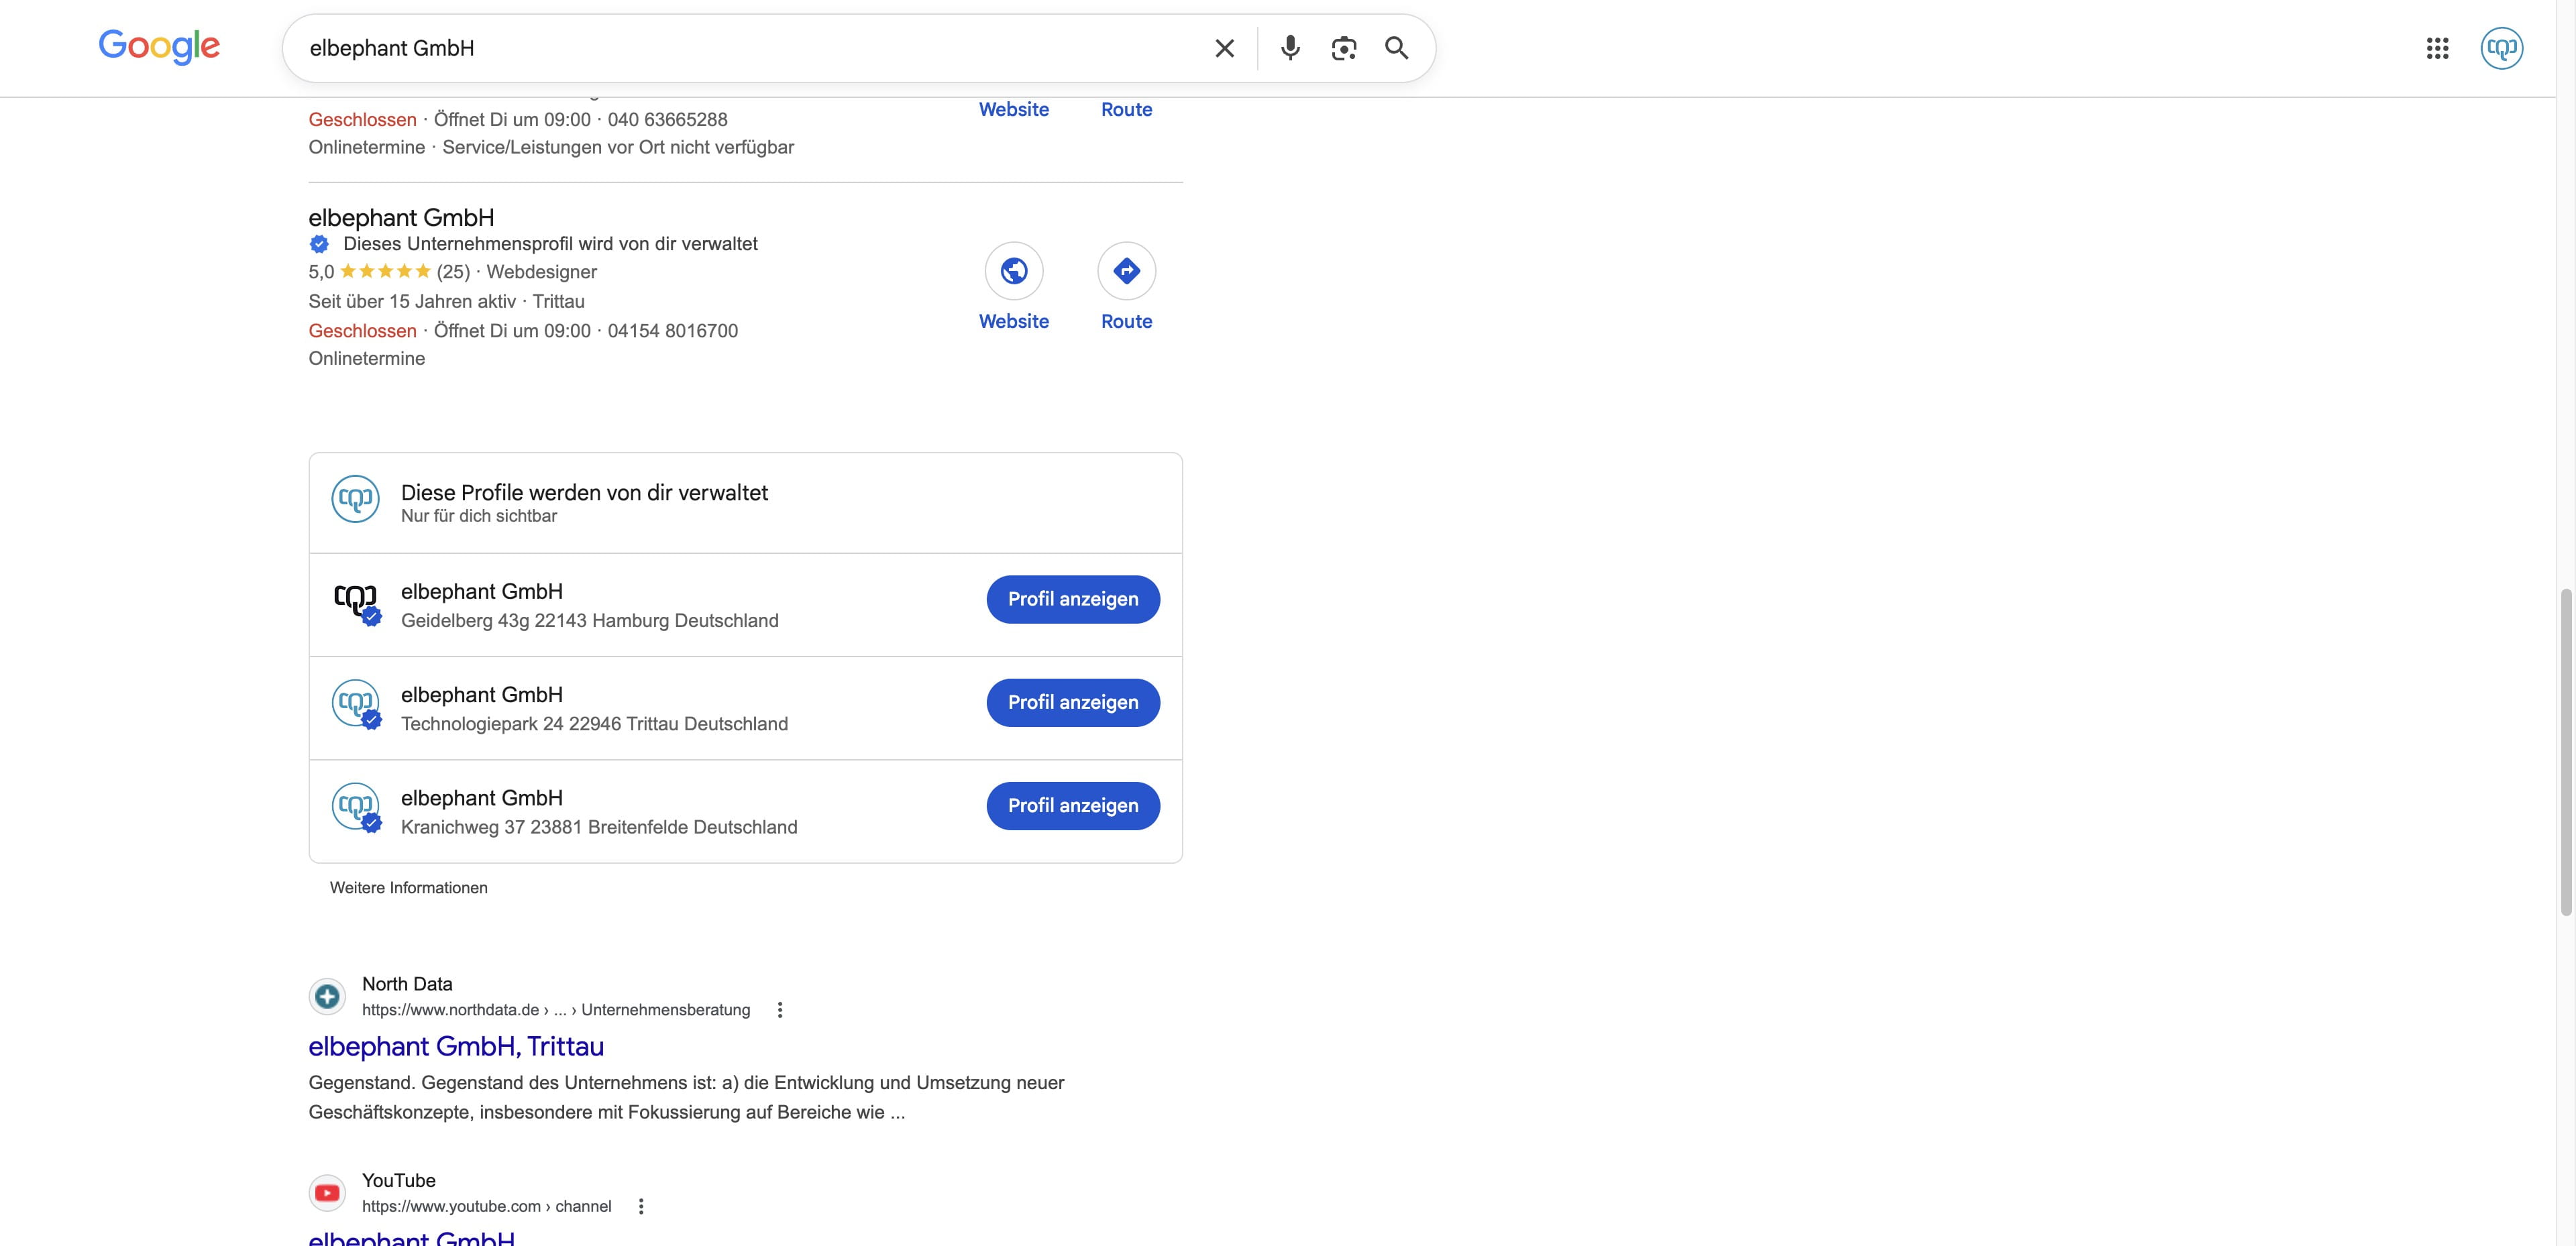Show profile for Kranichweg 37 Breitenfelde

(x=1073, y=806)
